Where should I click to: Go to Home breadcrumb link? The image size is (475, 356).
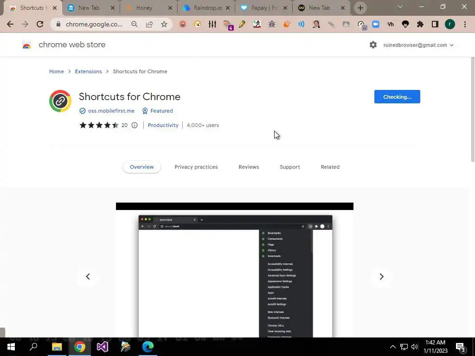56,71
